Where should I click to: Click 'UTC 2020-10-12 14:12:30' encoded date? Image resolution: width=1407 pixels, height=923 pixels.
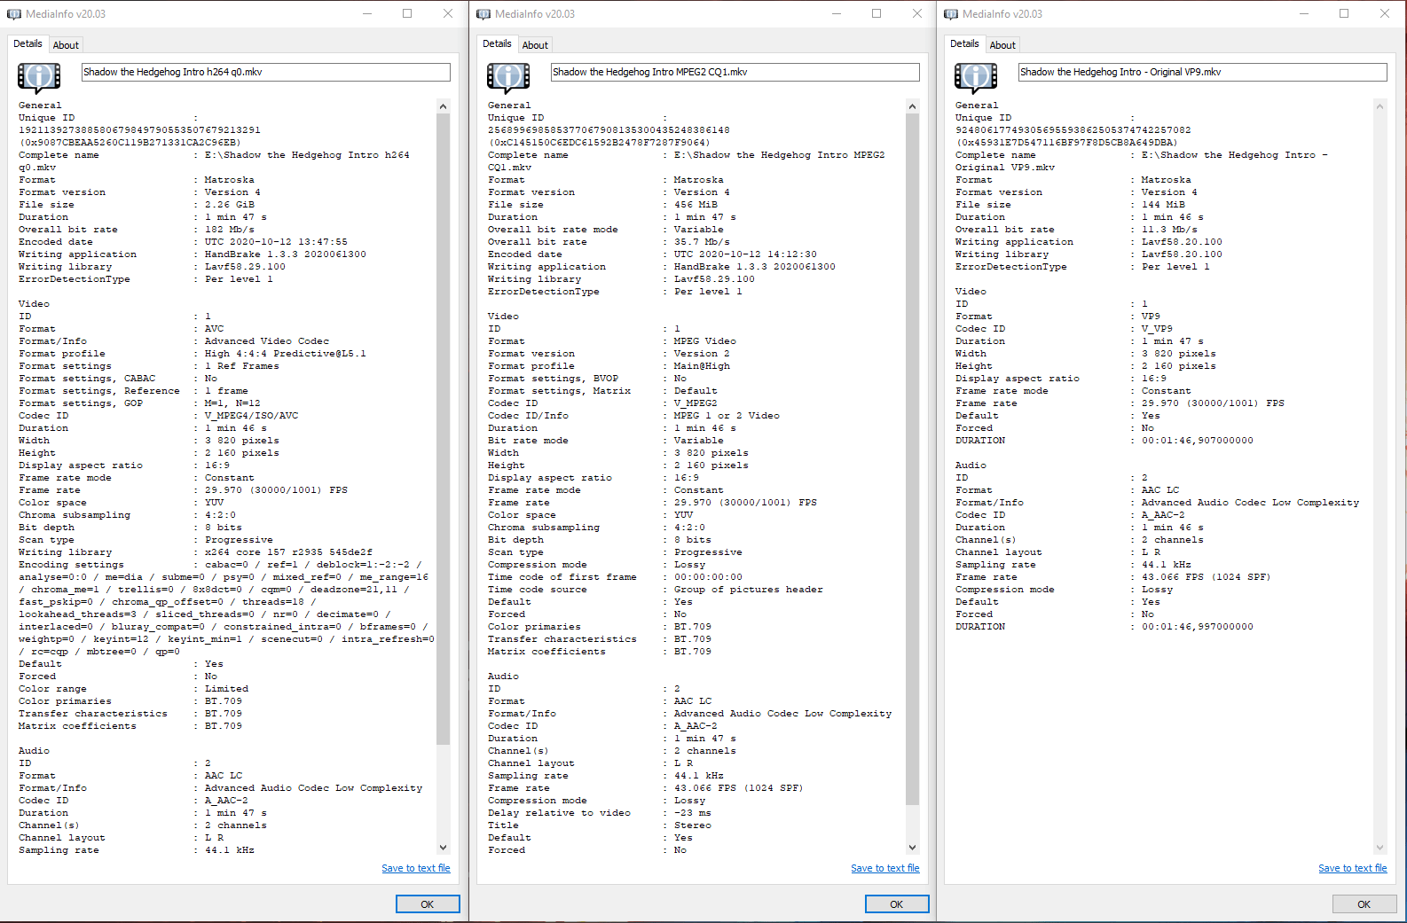pyautogui.click(x=745, y=254)
